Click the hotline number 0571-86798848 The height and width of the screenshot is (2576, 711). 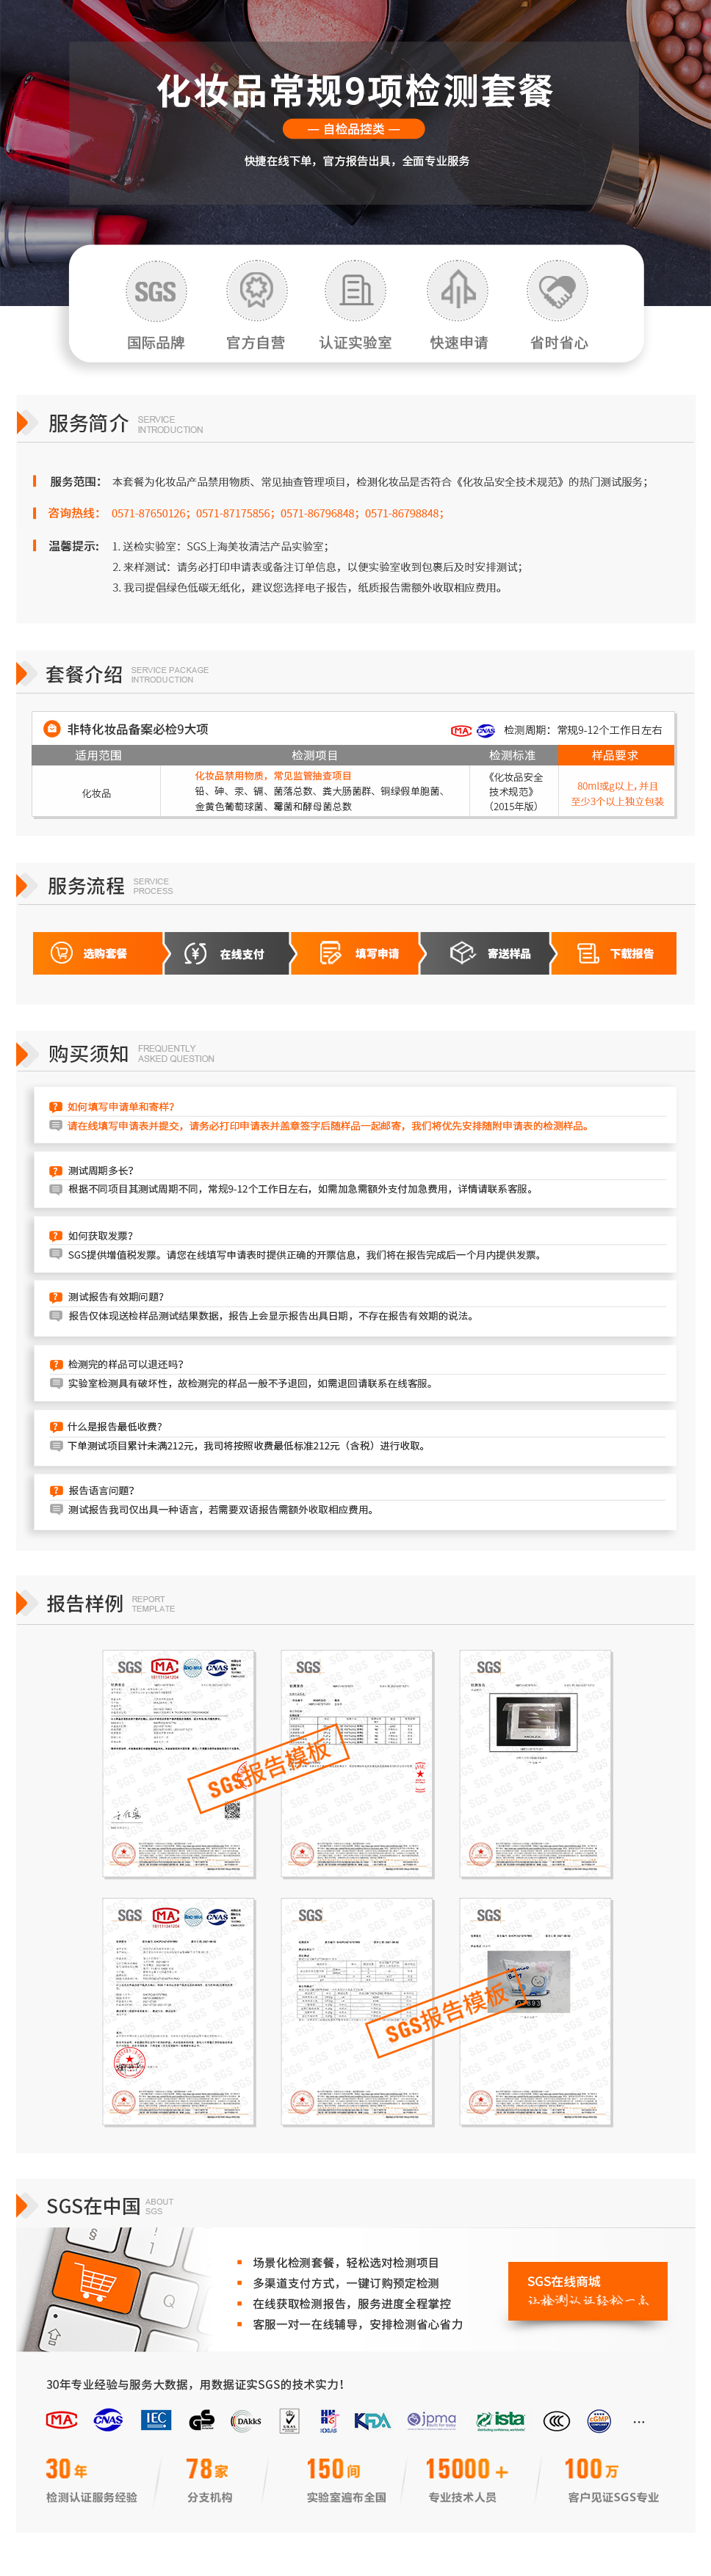pyautogui.click(x=403, y=513)
